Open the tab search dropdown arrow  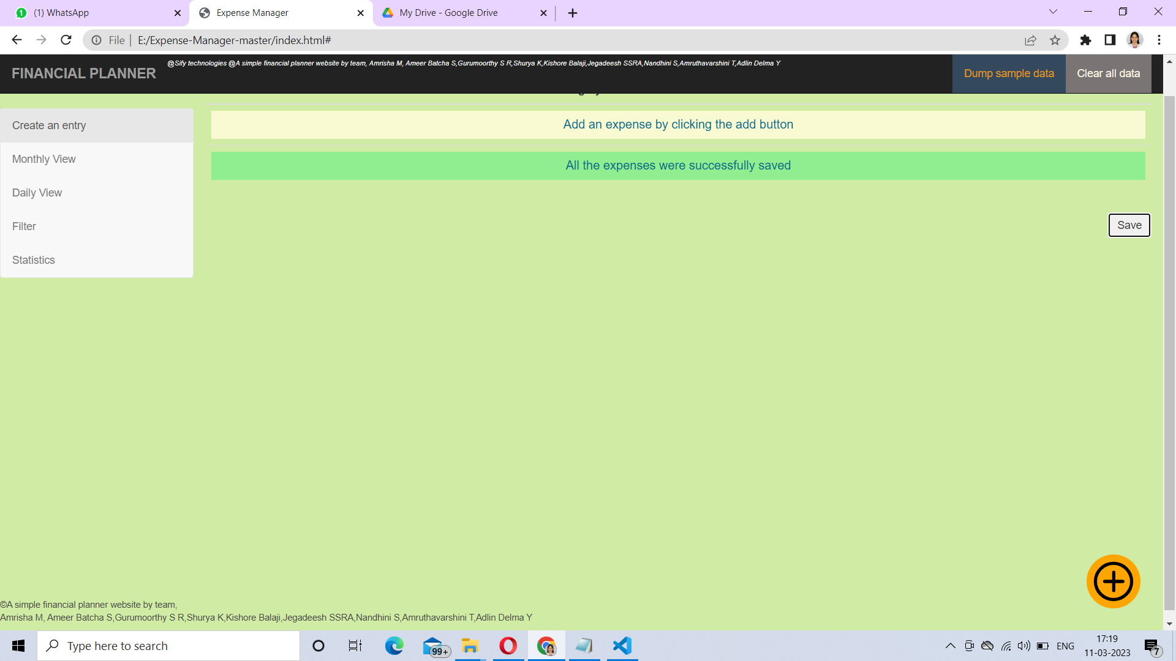(x=1053, y=12)
